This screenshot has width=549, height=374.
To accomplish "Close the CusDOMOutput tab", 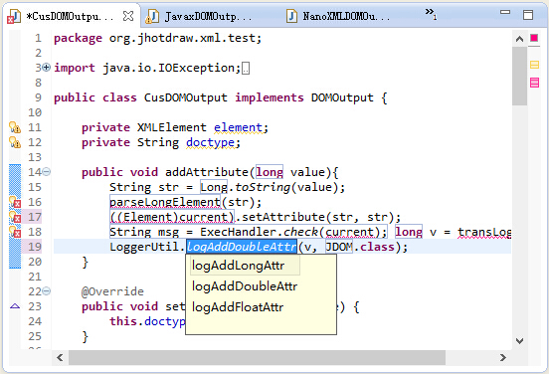I will 128,16.
